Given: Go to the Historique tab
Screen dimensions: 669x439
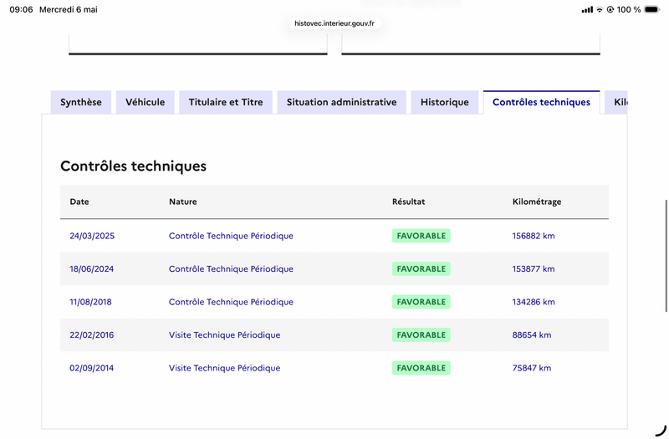Looking at the screenshot, I should coord(445,102).
